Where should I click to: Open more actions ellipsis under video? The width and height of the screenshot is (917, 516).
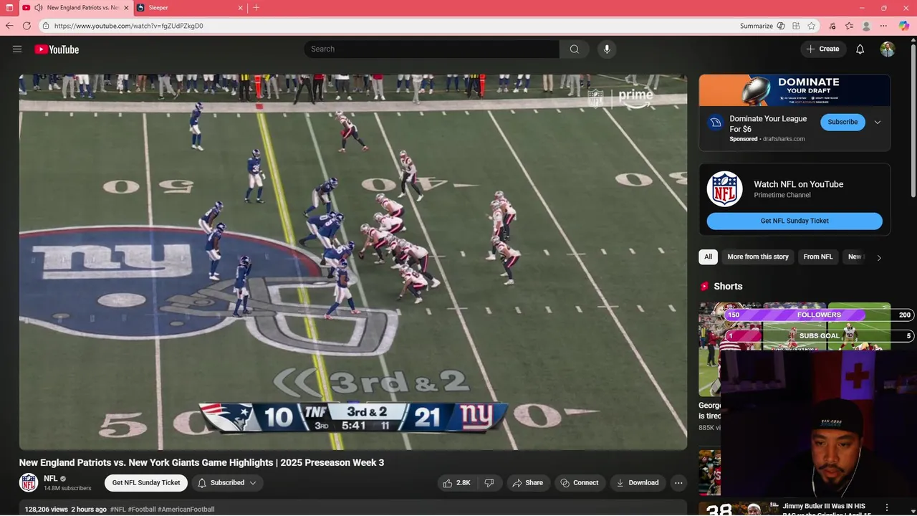[x=678, y=483]
